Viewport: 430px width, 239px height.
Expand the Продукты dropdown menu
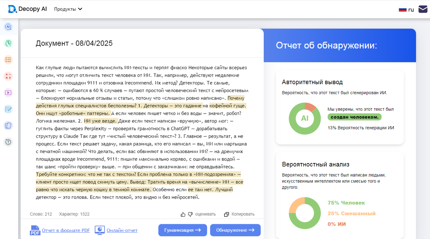click(68, 9)
